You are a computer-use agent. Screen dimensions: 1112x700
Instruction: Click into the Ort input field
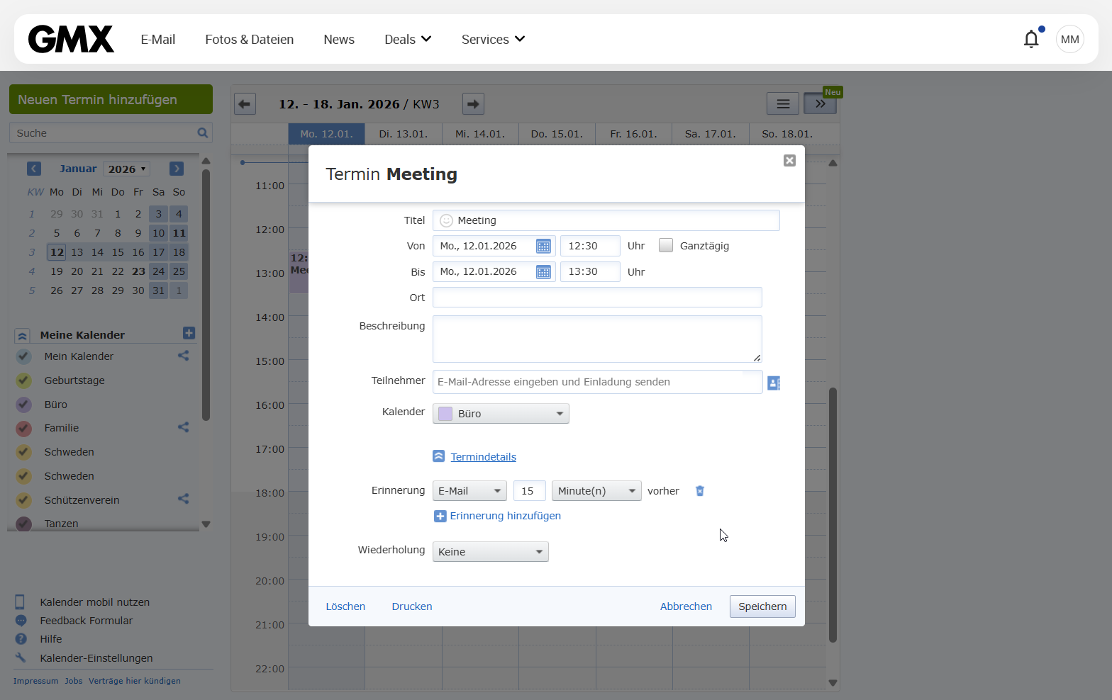(x=597, y=298)
